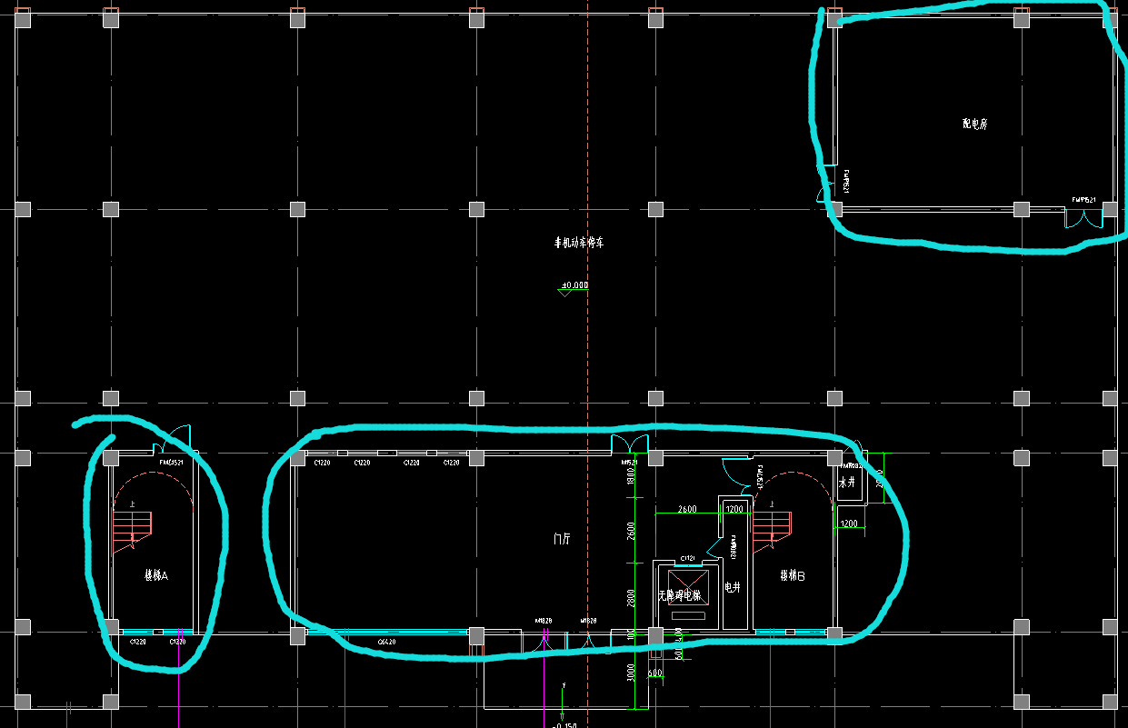1128x728 pixels.
Task: Select the 楼梯A stair label
Action: (156, 575)
